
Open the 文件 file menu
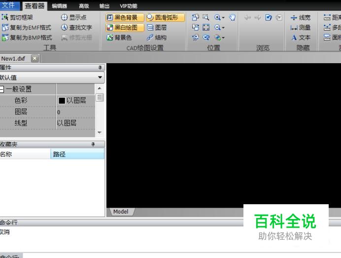point(9,5)
